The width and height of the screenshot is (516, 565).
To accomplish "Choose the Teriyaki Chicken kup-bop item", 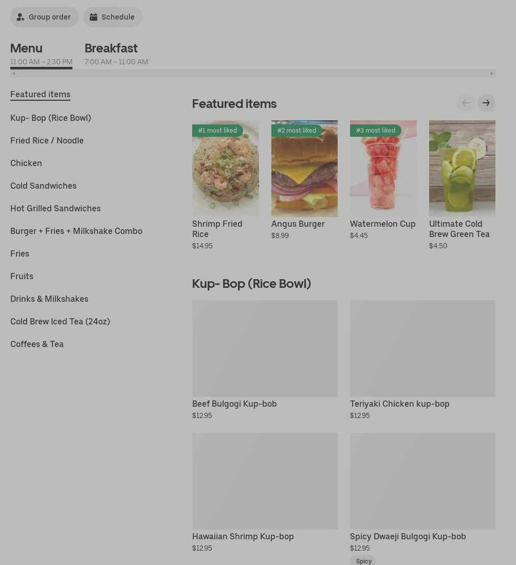I will [x=422, y=360].
